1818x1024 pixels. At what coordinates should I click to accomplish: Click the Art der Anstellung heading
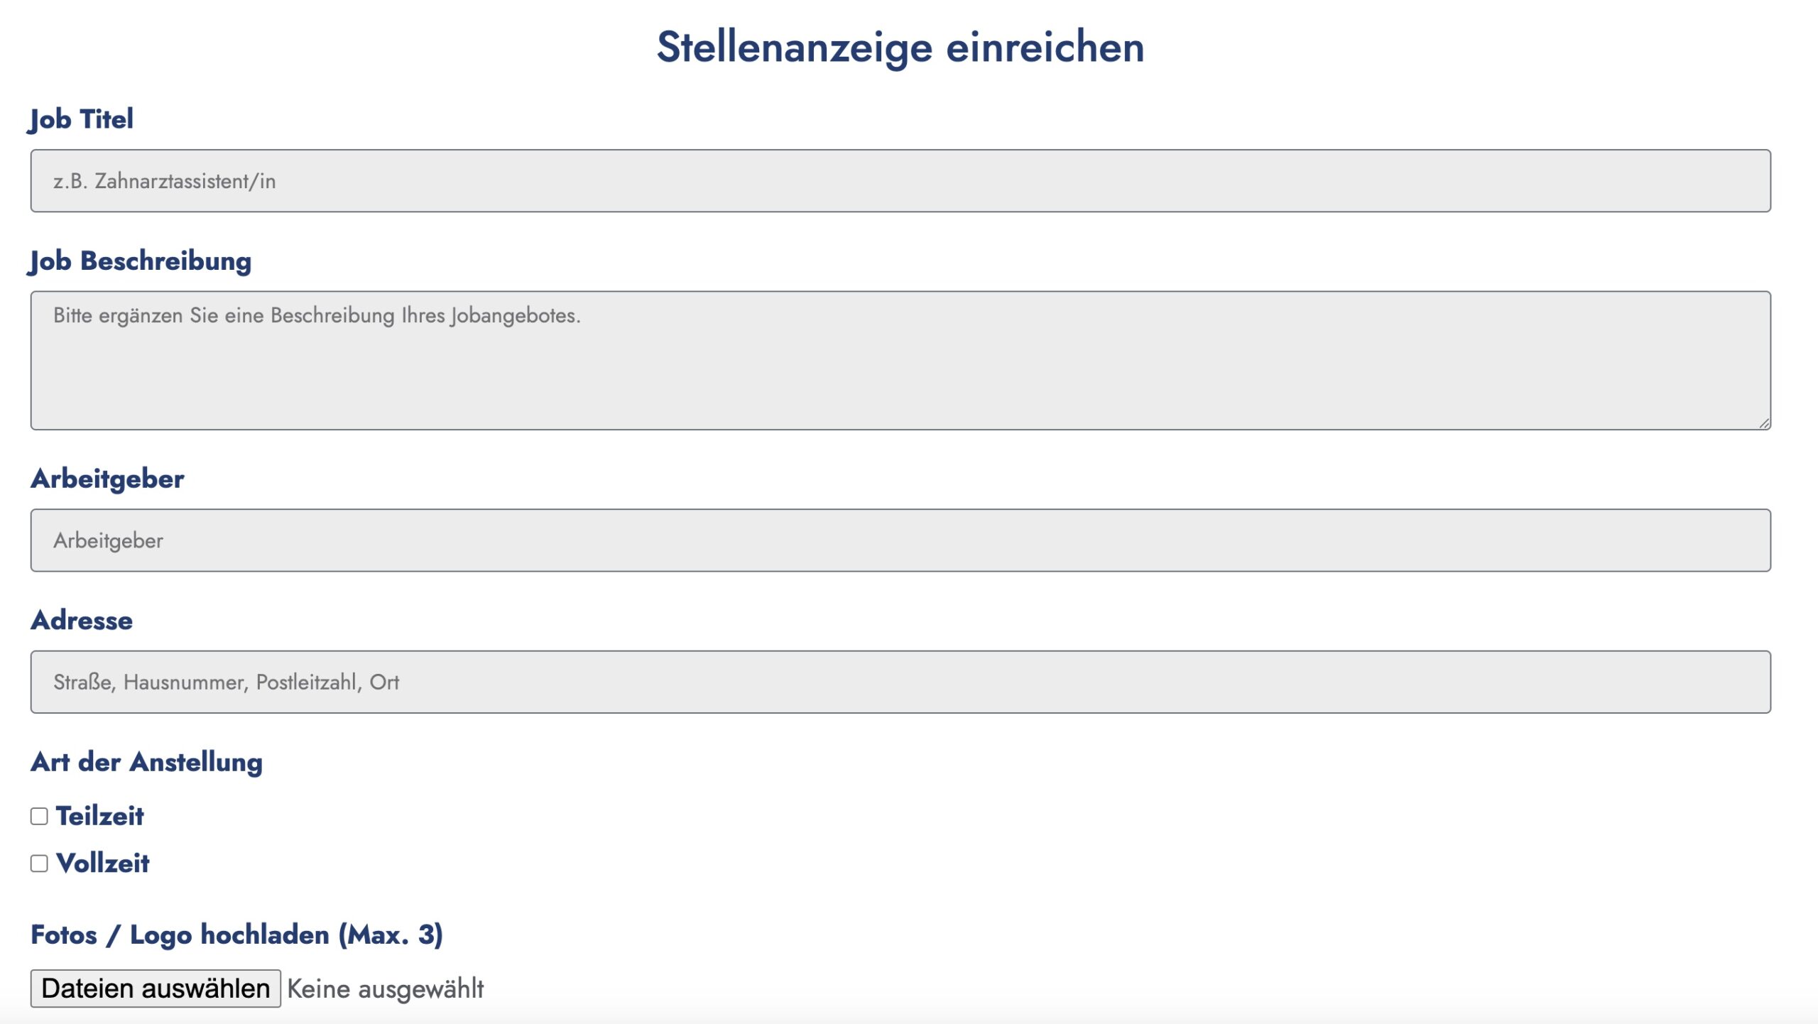(x=146, y=762)
